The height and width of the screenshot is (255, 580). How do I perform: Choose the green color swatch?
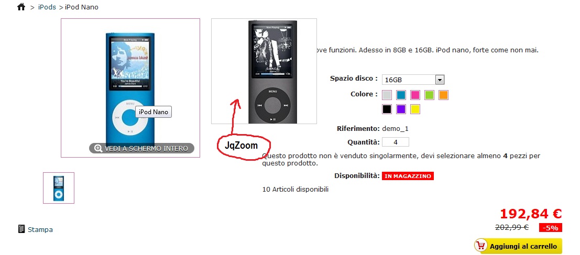429,95
